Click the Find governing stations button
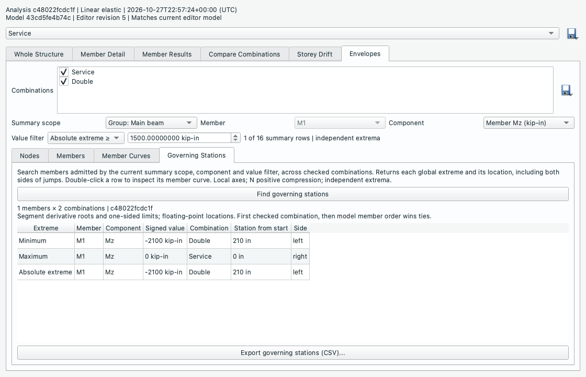The width and height of the screenshot is (586, 377). coord(292,194)
